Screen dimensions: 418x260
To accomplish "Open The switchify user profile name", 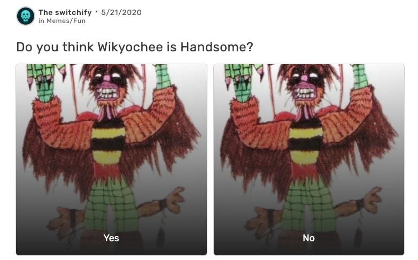I will coord(65,12).
